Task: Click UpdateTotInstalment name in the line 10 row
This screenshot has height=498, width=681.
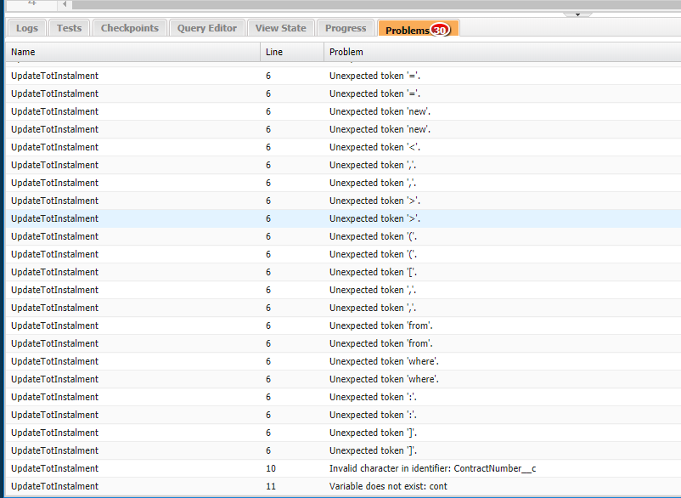Action: [54, 468]
